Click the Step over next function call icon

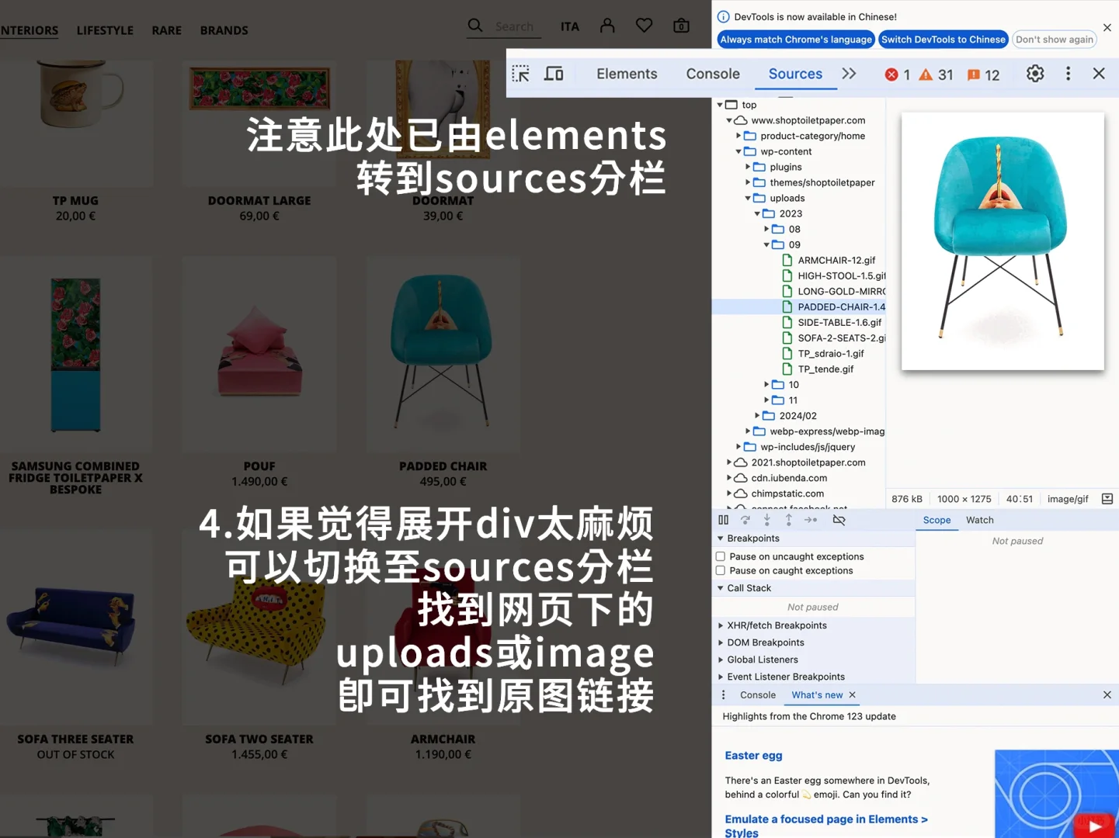click(745, 520)
